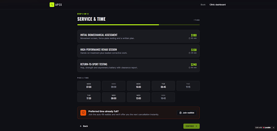Click the clock icon beside 45 min
The height and width of the screenshot is (131, 277).
(190, 53)
